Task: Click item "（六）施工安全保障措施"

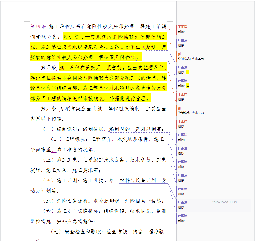Action: click(x=70, y=211)
